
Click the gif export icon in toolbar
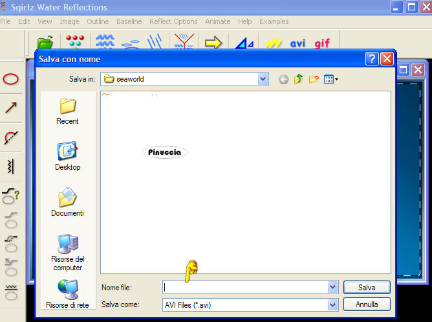tap(322, 43)
